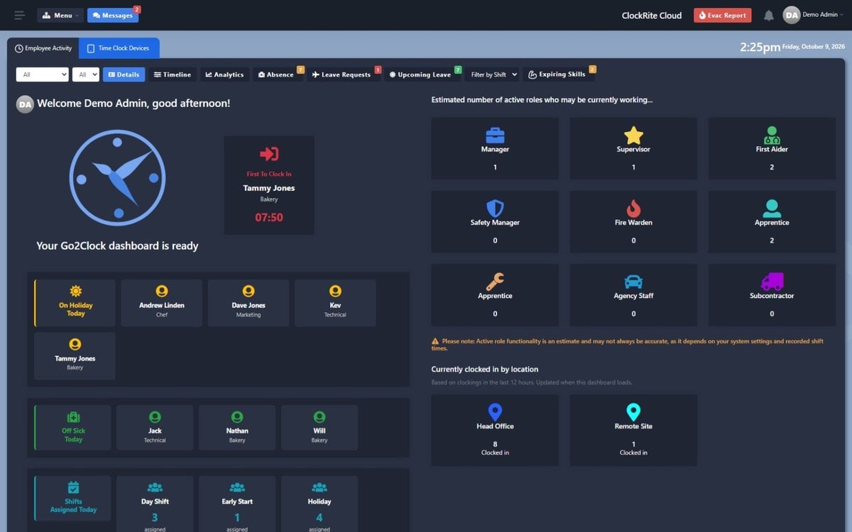Click the Holiday shift group icon
The image size is (852, 532).
pos(319,487)
